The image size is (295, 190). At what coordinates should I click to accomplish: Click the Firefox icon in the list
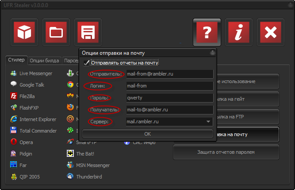pyautogui.click(x=70, y=107)
